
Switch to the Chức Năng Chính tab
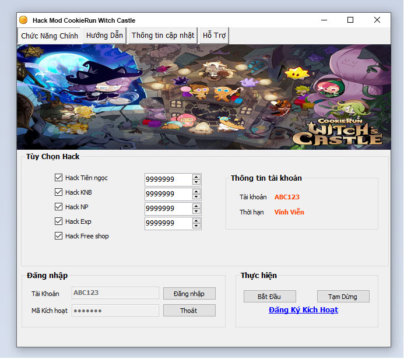click(49, 36)
